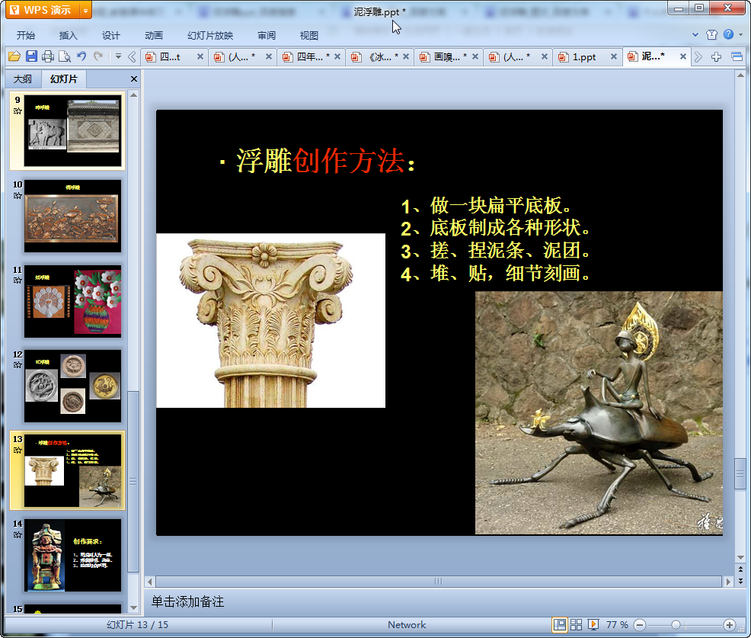Image resolution: width=751 pixels, height=638 pixels.
Task: Open the 幻灯片放映 ribbon tab
Action: pos(210,35)
